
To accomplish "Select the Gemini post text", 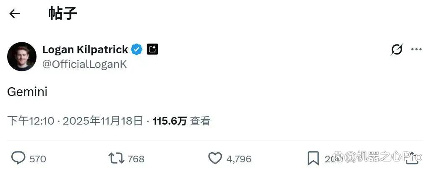I will pyautogui.click(x=27, y=92).
